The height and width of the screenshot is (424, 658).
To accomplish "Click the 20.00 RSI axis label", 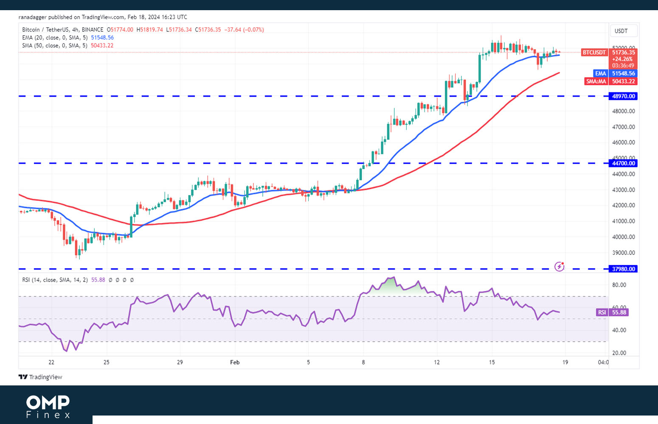I will [619, 353].
